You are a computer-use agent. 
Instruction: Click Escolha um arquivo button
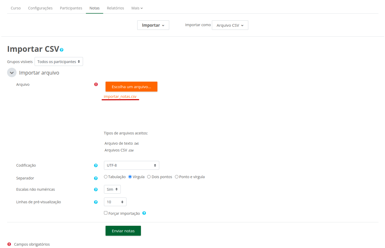pyautogui.click(x=131, y=87)
